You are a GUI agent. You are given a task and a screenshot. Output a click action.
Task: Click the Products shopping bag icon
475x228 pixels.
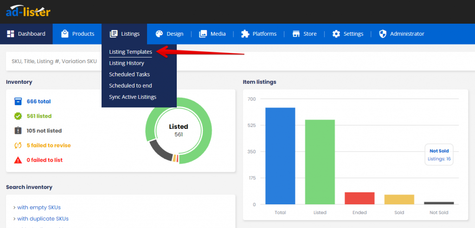[x=65, y=34]
